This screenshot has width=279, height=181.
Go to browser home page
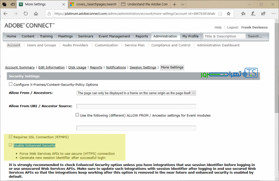36,14
